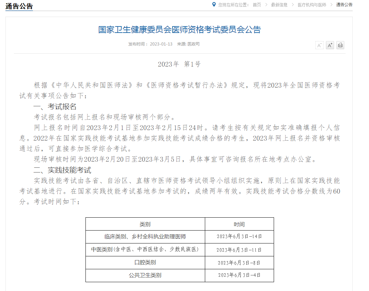Image resolution: width=369 pixels, height=291 pixels.
Task: Click the publish date 2023-01-13
Action: pyautogui.click(x=161, y=44)
